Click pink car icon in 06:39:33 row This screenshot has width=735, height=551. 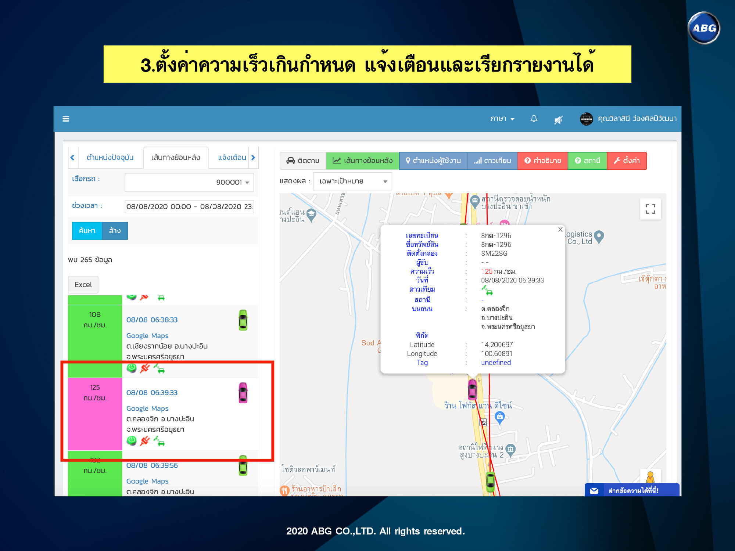point(243,393)
